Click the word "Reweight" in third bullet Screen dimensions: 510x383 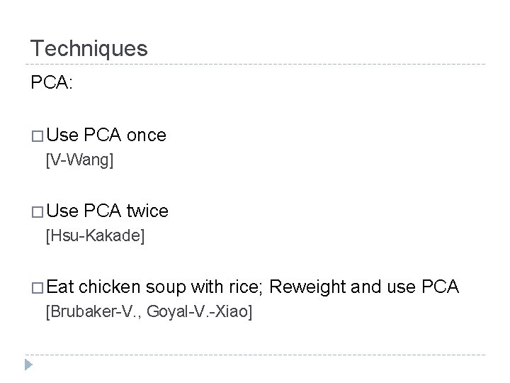(305, 287)
